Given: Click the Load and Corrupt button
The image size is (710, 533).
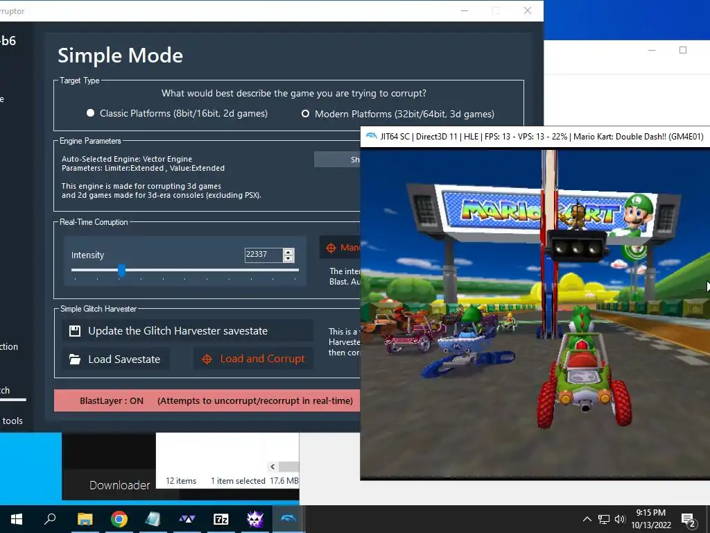Looking at the screenshot, I should click(x=253, y=359).
